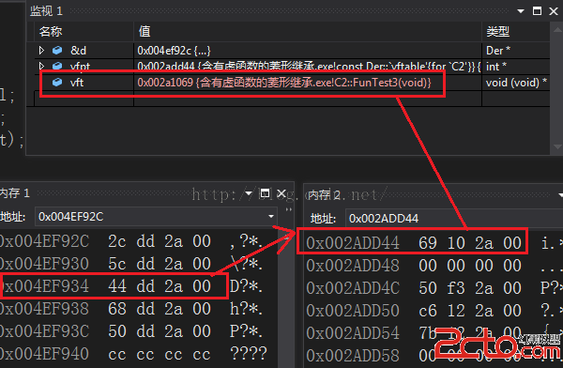Expand the &d watch entry
Viewport: 563px width, 368px height.
[41, 51]
